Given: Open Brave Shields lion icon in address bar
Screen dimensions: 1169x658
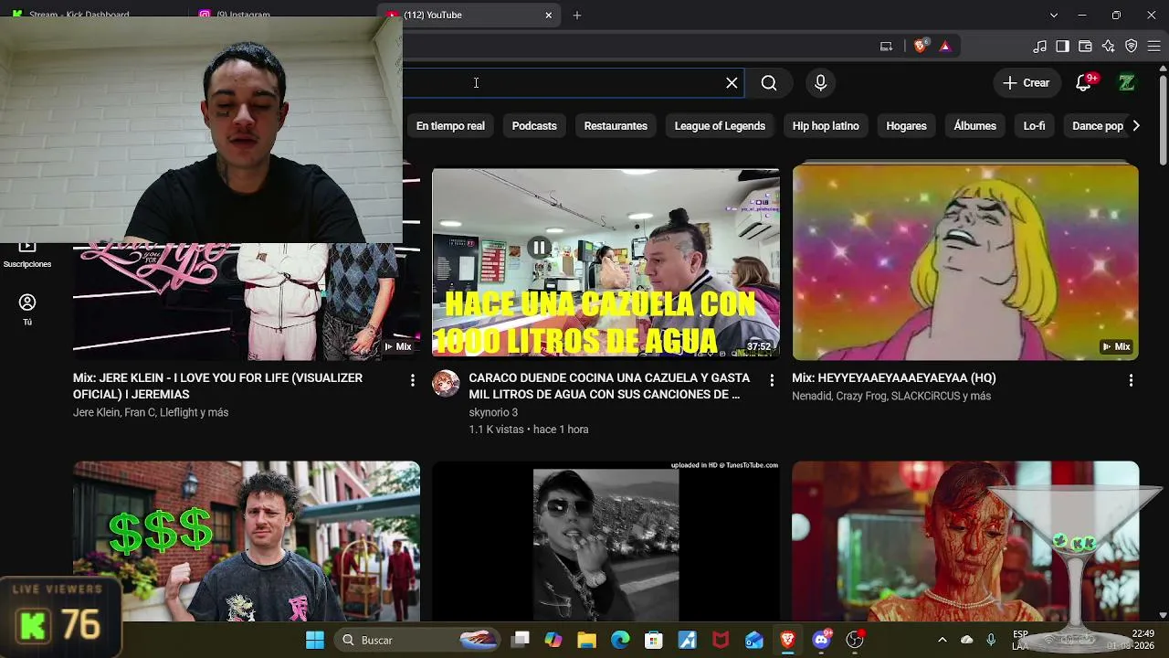Looking at the screenshot, I should click(x=921, y=46).
